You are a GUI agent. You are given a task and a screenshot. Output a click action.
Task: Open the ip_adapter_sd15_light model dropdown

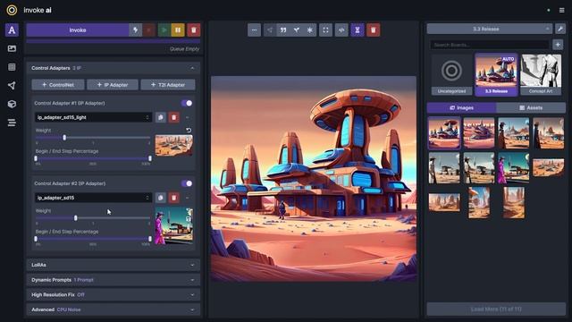click(93, 117)
